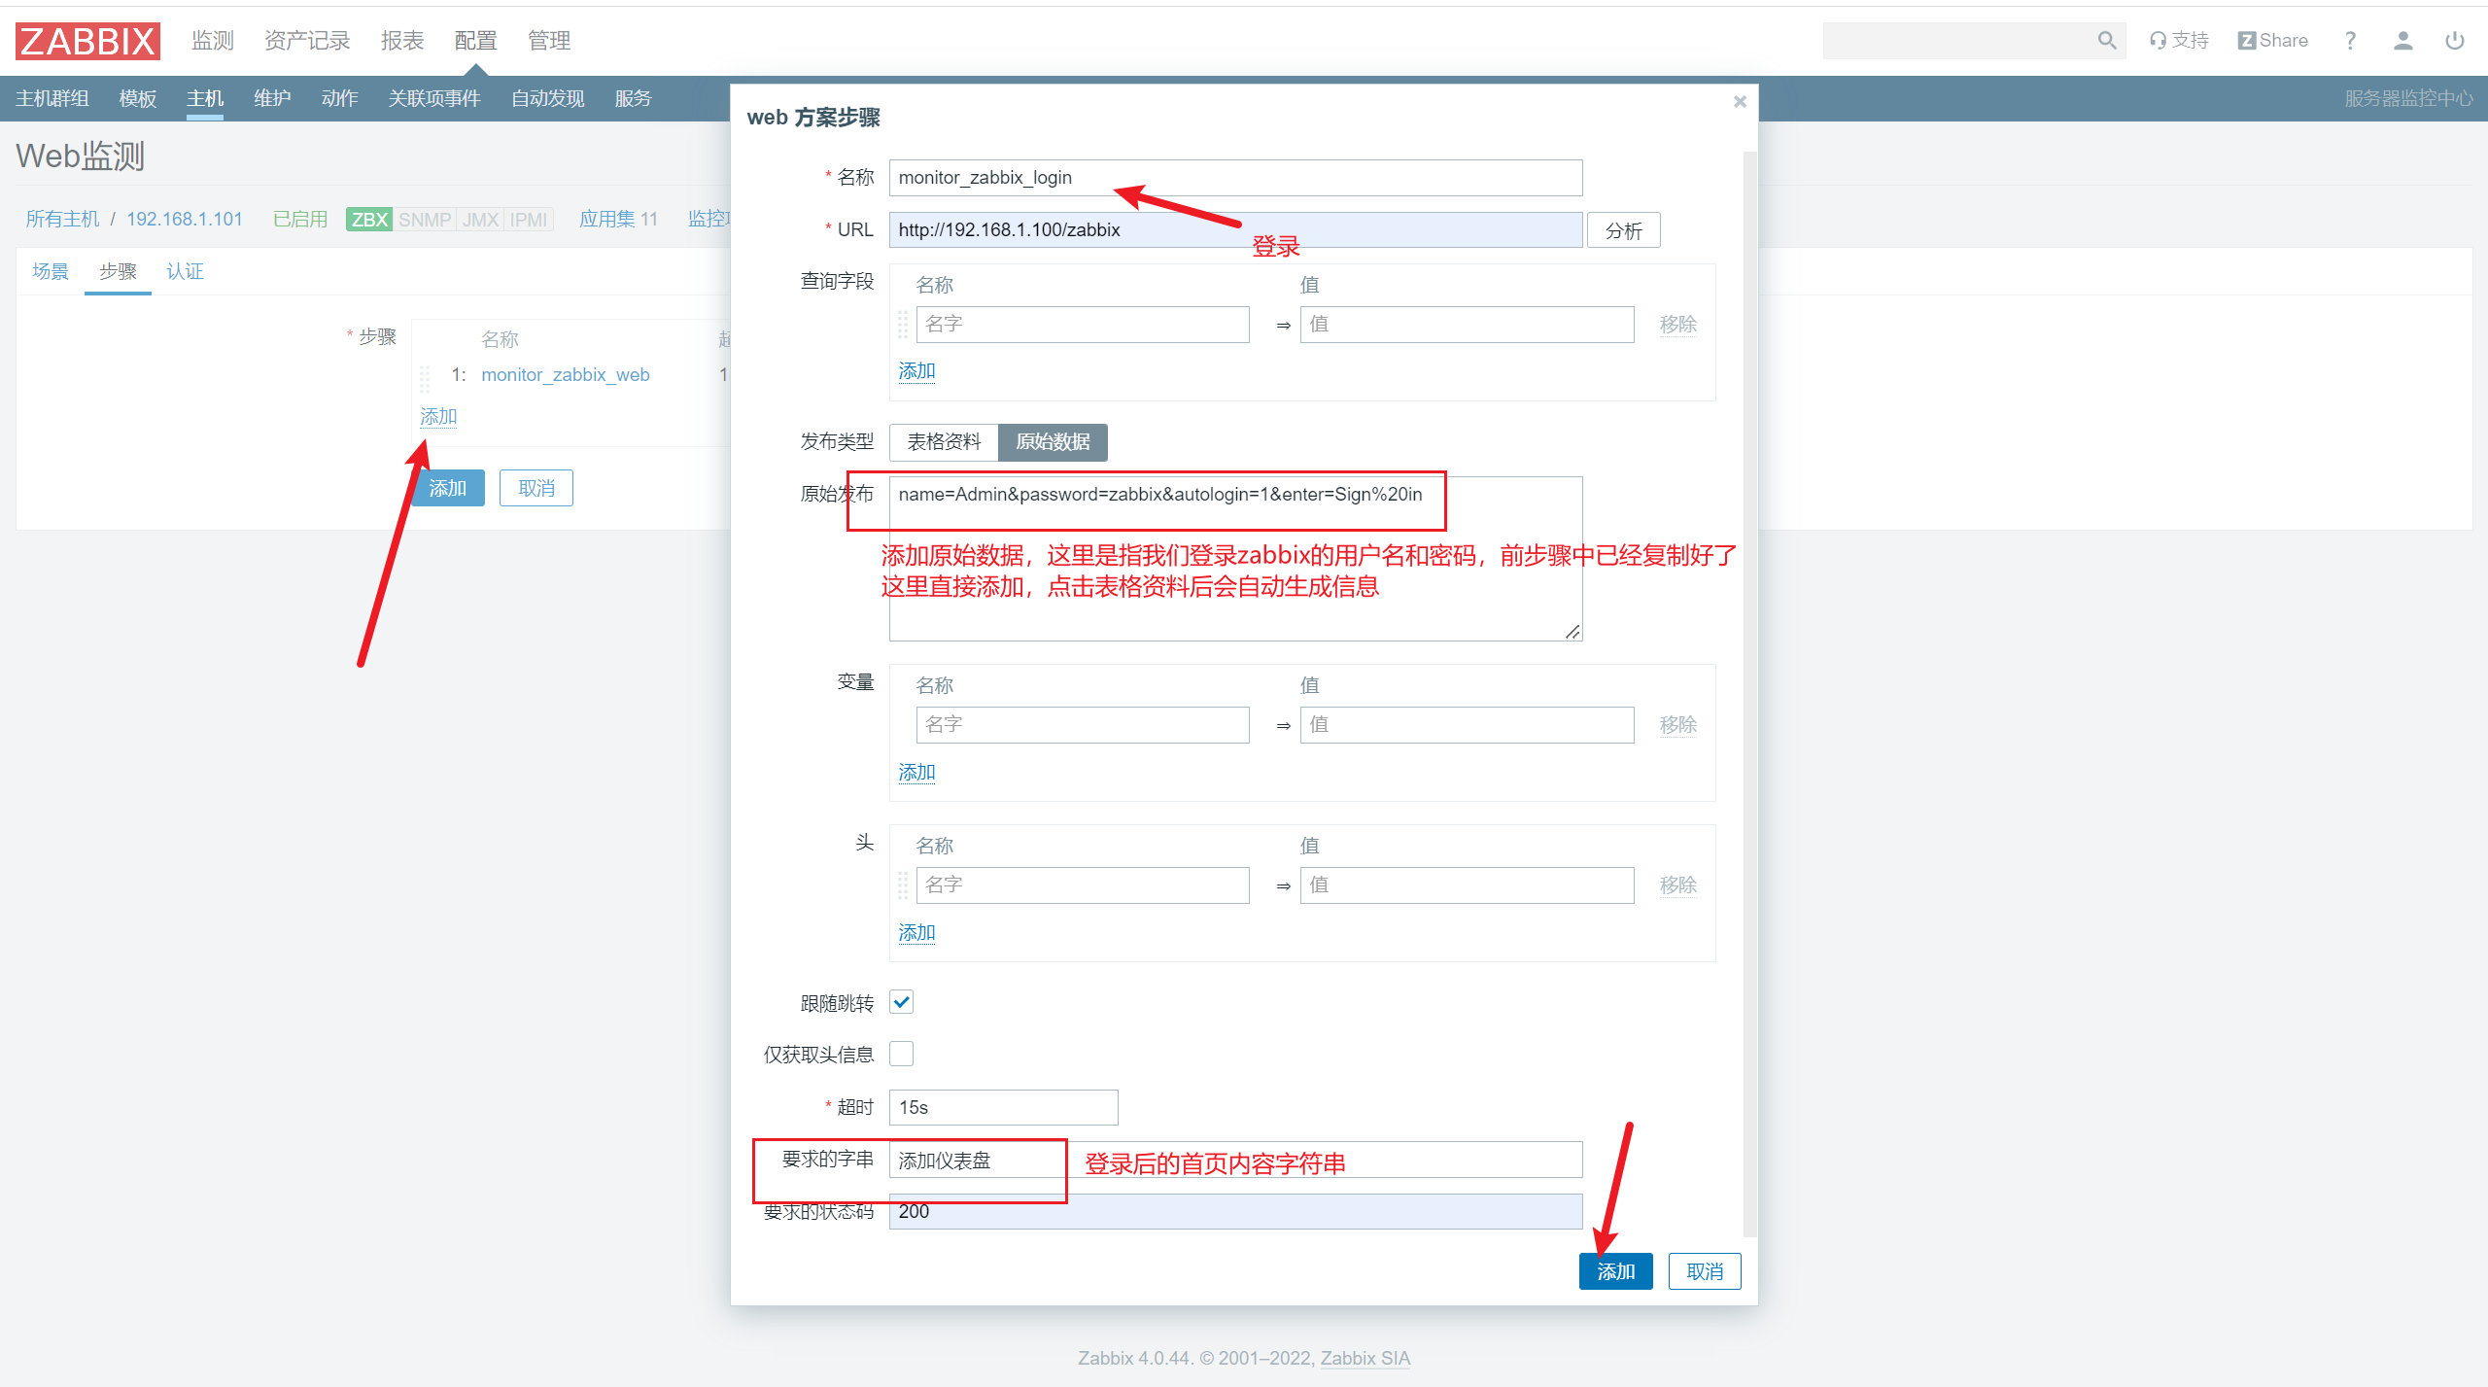
Task: Click drag handle of 头 header row
Action: tap(903, 885)
